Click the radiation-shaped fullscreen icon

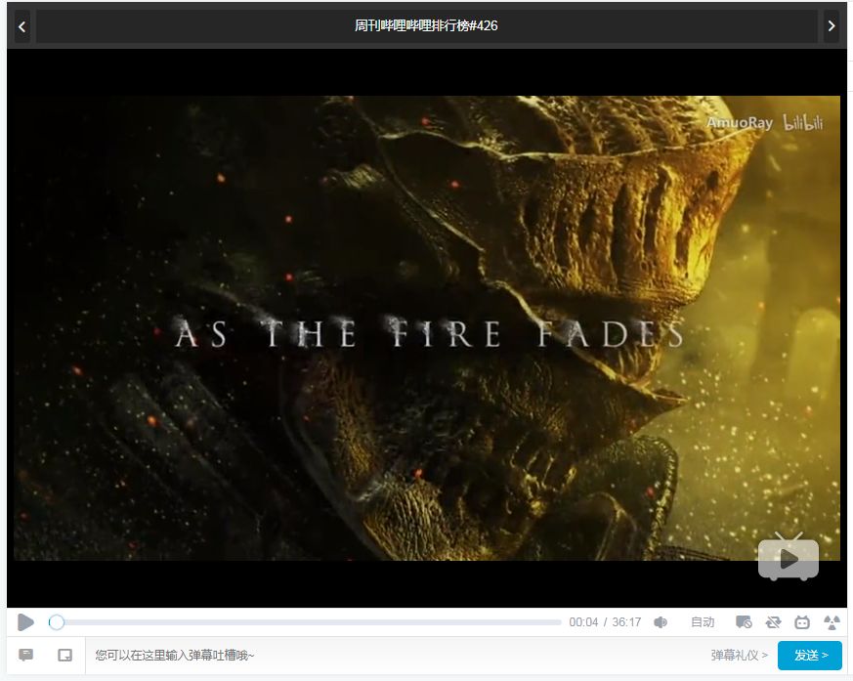pyautogui.click(x=832, y=622)
